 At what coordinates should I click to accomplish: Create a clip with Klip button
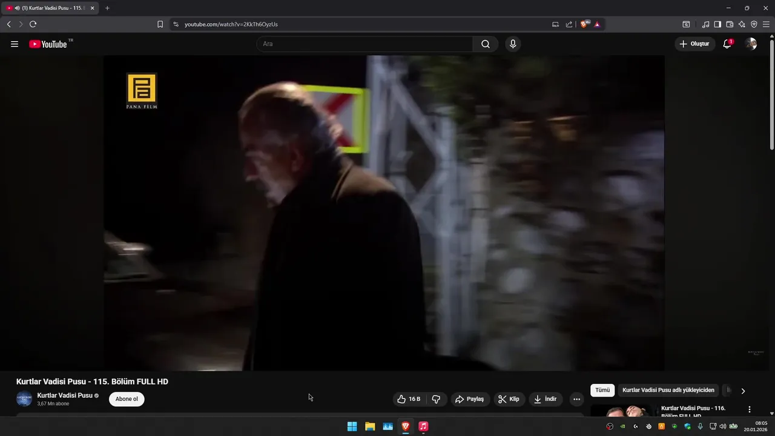509,399
